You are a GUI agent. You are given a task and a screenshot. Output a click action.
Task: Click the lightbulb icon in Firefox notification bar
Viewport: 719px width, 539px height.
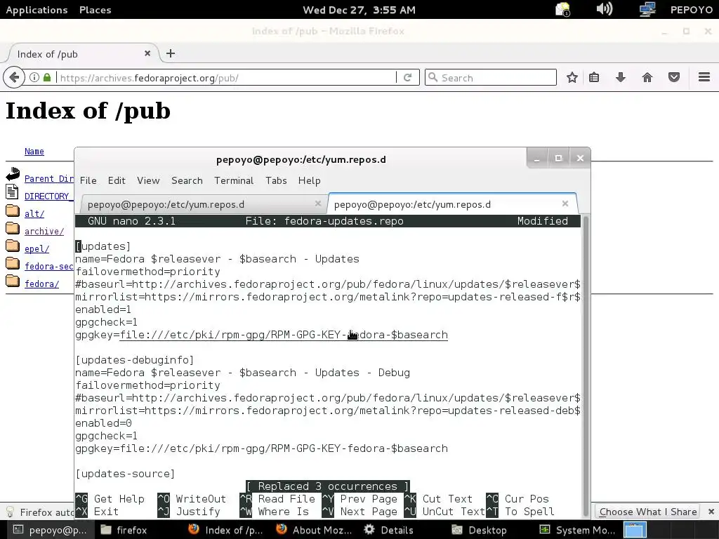9,512
